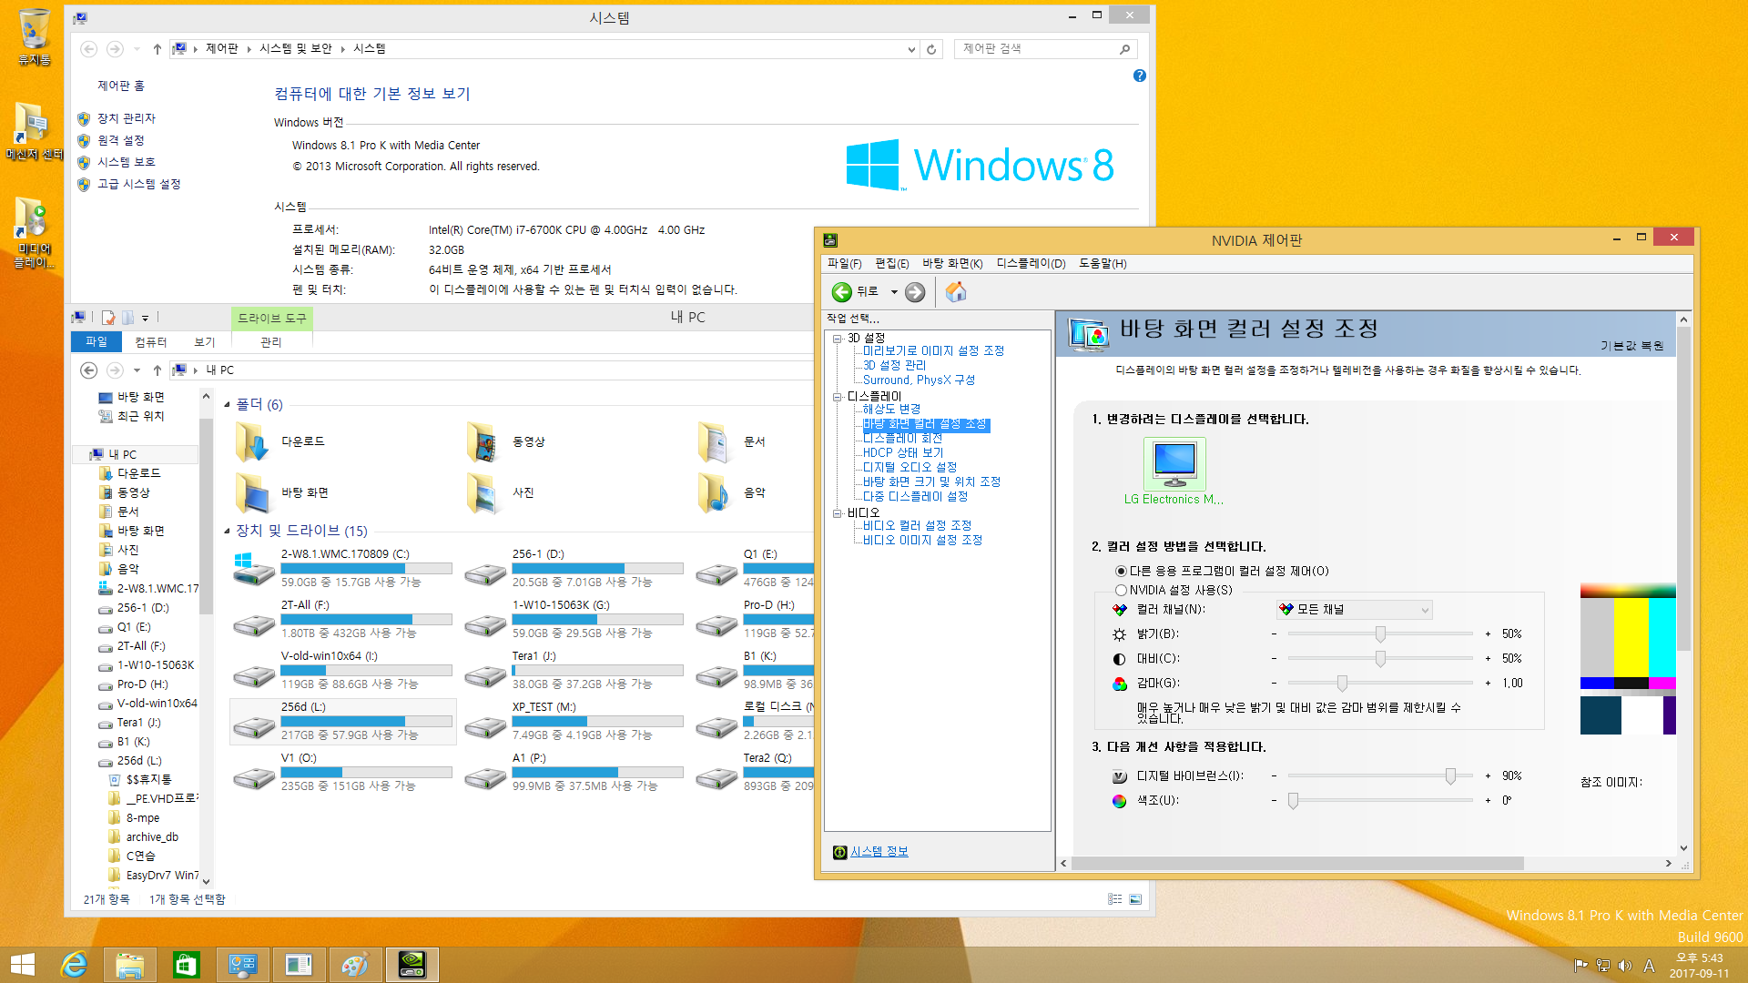Select 디지털 오디오 설정 tree item
1748x983 pixels.
click(x=910, y=468)
